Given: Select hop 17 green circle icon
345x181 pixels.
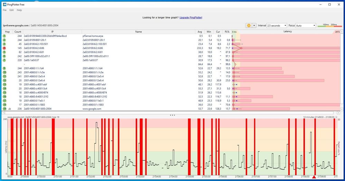Looking at the screenshot, I should pos(4,101).
